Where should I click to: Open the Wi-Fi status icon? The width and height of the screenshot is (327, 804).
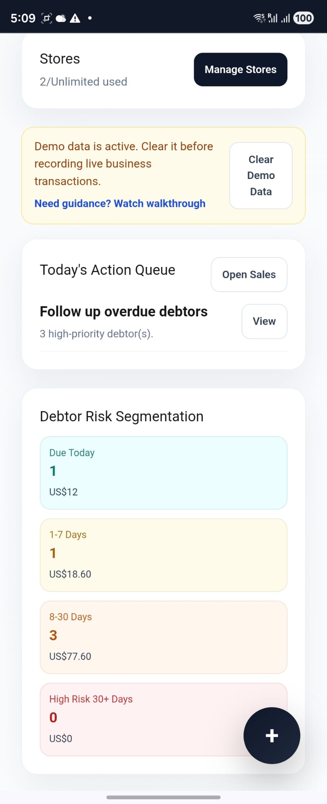[258, 18]
